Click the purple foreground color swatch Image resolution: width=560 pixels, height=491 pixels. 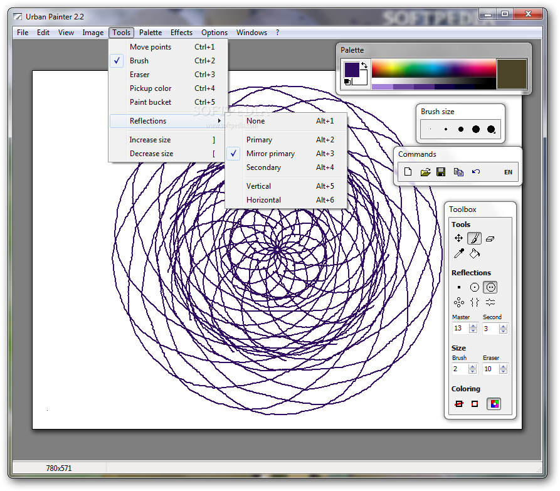352,70
